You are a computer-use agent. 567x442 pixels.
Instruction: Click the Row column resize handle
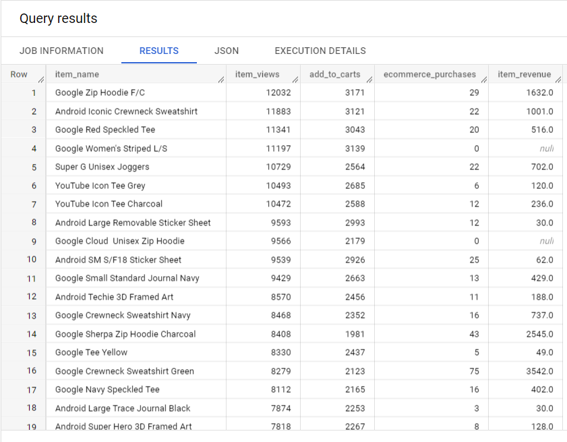pos(41,80)
